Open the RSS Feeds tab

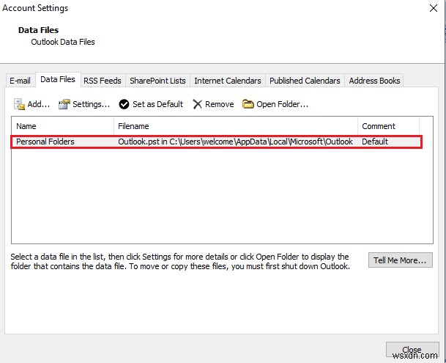click(x=103, y=81)
